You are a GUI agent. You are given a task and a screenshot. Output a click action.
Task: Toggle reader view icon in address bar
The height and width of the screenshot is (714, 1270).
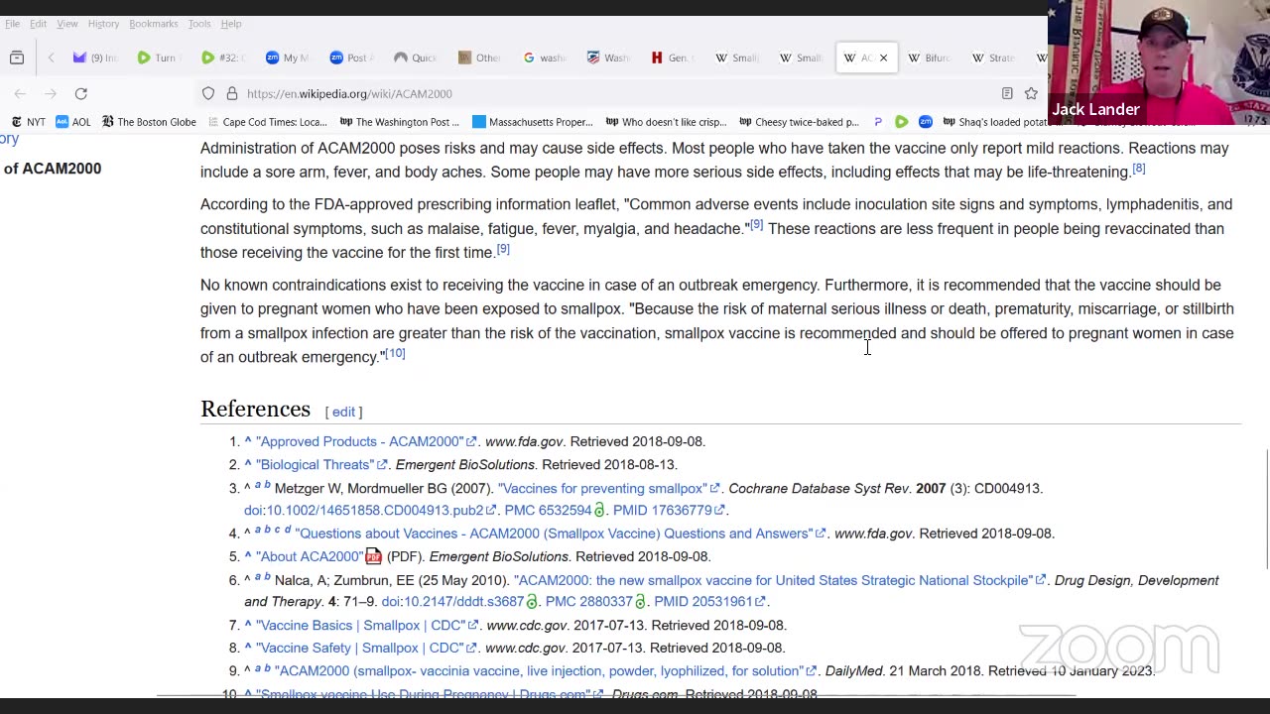click(x=1007, y=93)
